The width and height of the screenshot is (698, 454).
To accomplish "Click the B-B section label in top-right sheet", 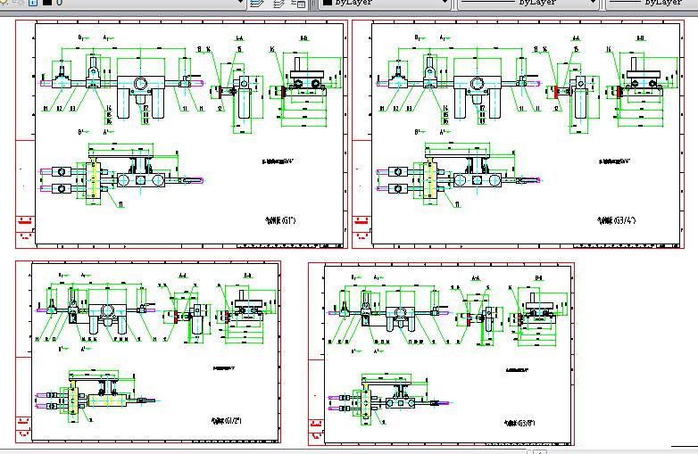I will (x=641, y=38).
